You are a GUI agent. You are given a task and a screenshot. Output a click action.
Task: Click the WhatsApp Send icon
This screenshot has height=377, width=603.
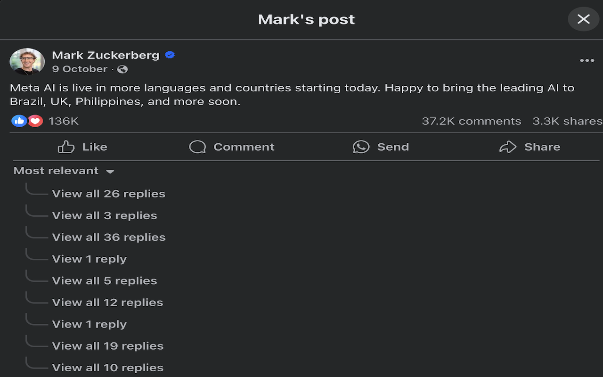pyautogui.click(x=361, y=147)
